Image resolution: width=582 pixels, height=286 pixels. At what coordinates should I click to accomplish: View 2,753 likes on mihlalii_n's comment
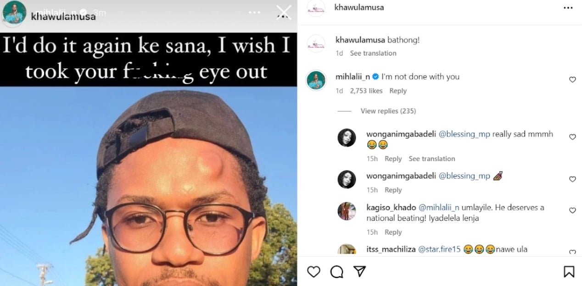tap(366, 91)
